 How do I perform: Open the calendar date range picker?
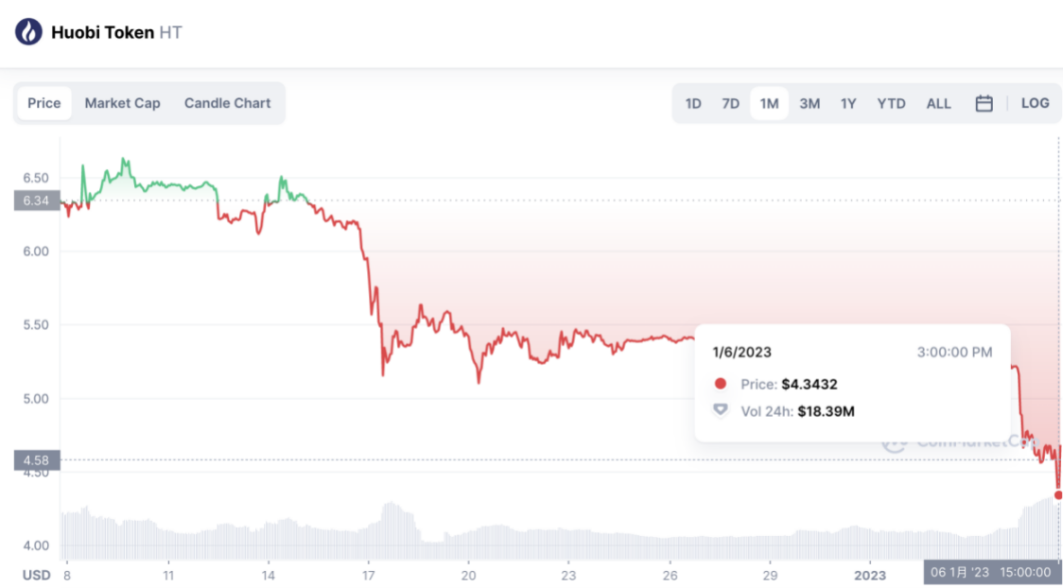tap(984, 103)
